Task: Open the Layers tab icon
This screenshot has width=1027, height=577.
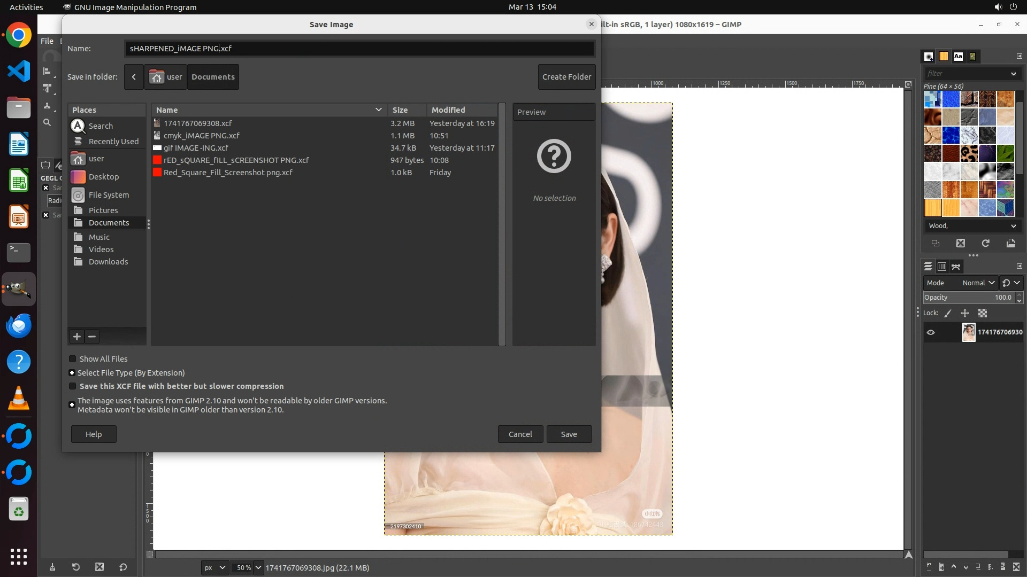Action: point(928,266)
